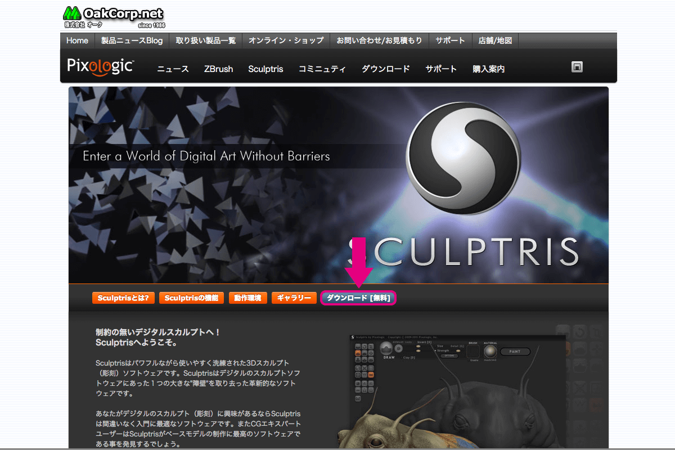
Task: Select サポート in the top gray navigation
Action: coord(450,40)
